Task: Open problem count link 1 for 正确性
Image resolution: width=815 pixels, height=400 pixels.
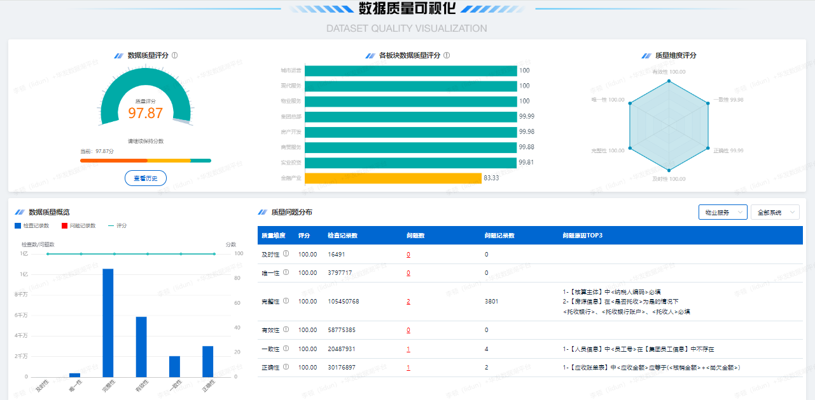Action: 408,368
